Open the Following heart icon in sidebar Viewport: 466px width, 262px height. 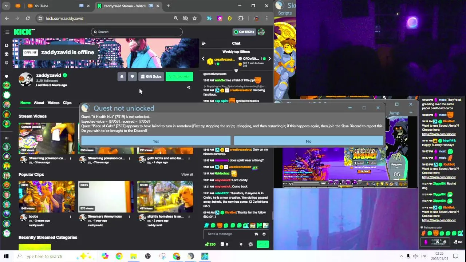(x=6, y=63)
